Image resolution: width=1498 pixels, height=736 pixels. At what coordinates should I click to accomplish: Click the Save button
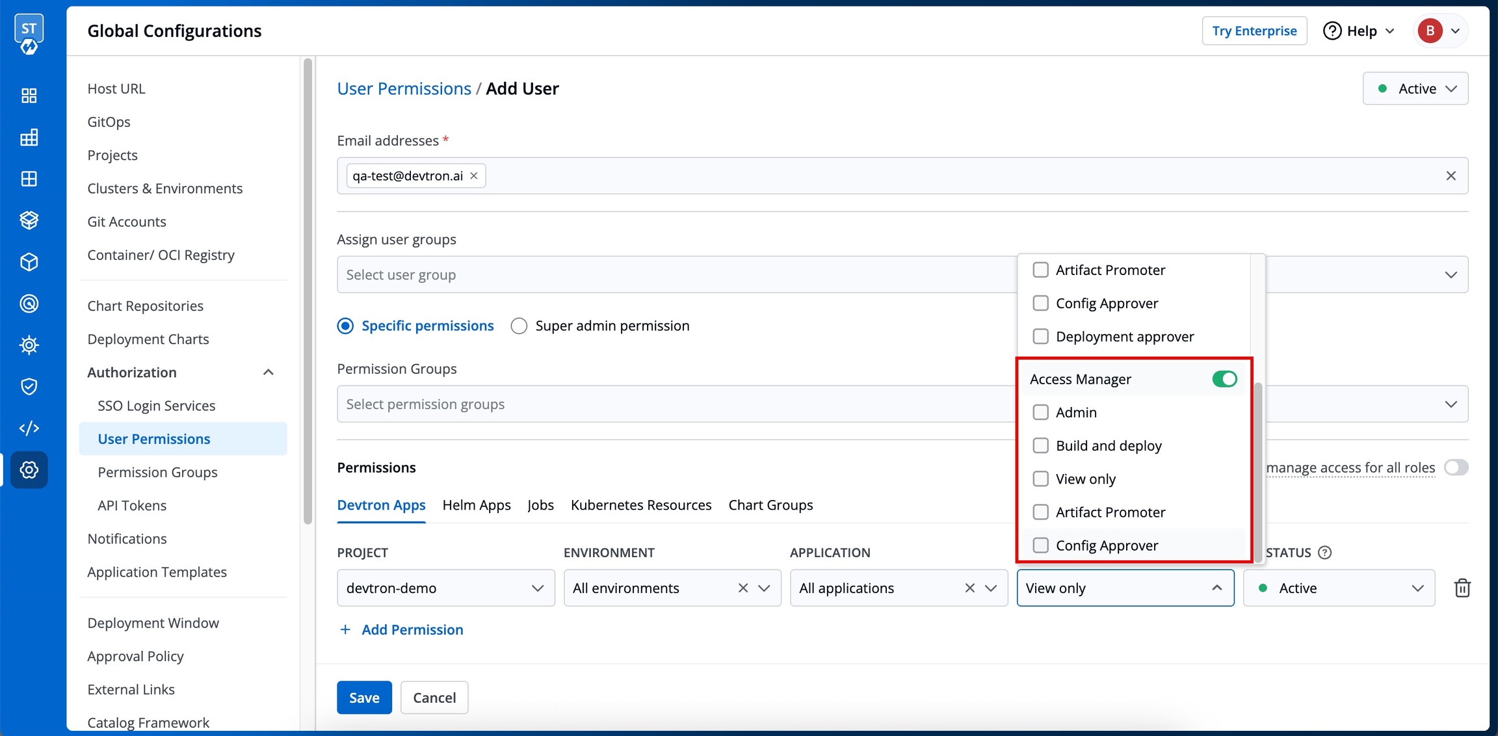(364, 698)
